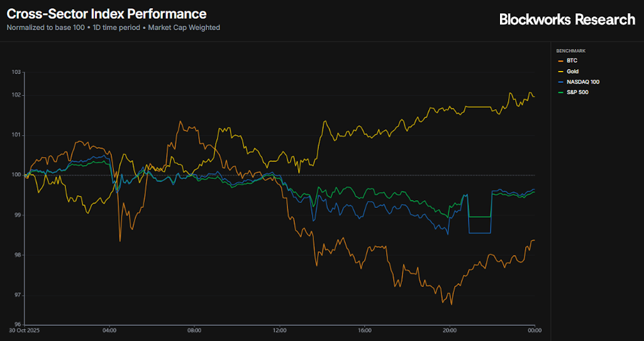Click the 103 value atop the y-axis
This screenshot has width=644, height=341.
[x=16, y=73]
